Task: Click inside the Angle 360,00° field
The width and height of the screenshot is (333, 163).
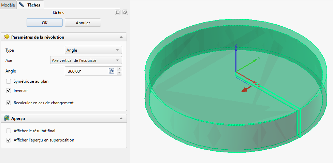Action: click(x=85, y=71)
